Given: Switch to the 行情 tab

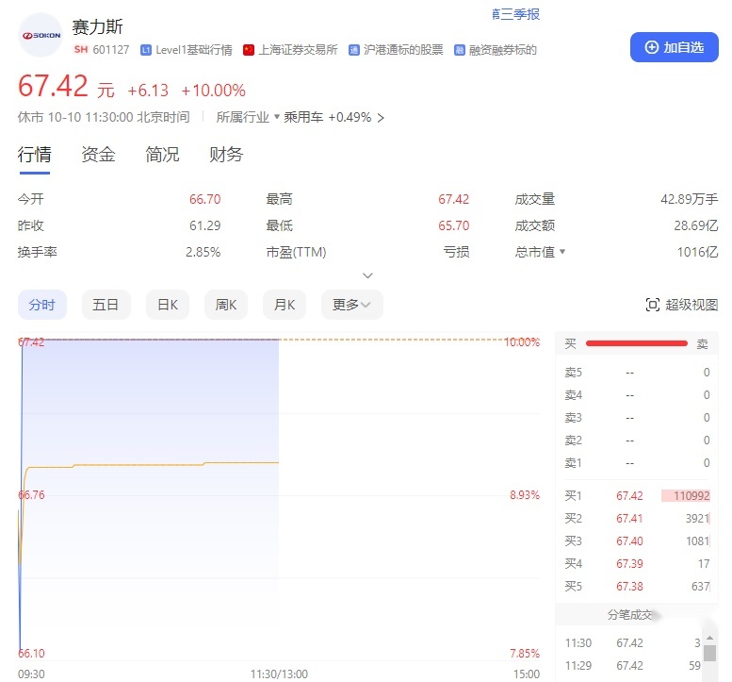Looking at the screenshot, I should pyautogui.click(x=35, y=155).
